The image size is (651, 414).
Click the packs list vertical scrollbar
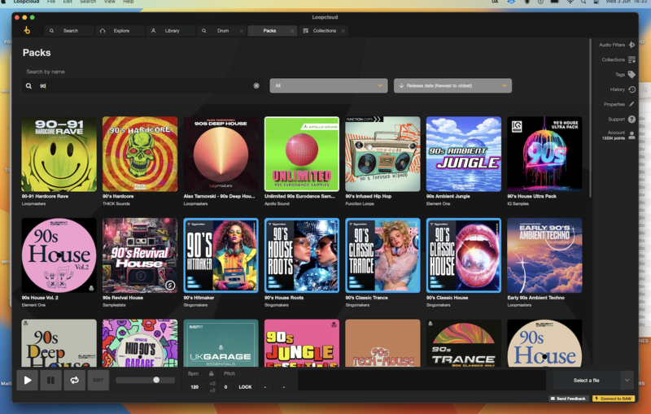tap(590, 118)
